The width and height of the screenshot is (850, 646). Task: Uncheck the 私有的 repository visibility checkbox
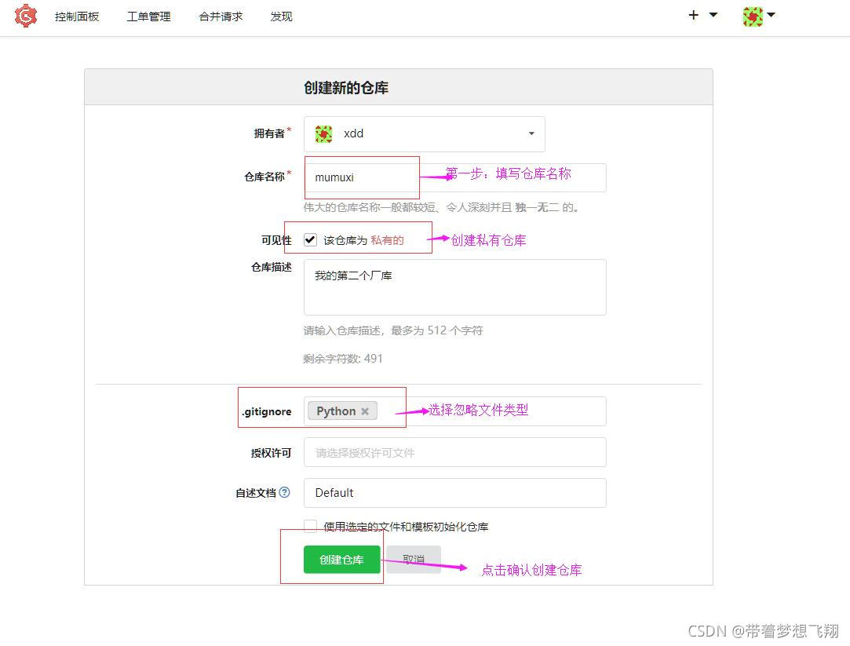(311, 239)
